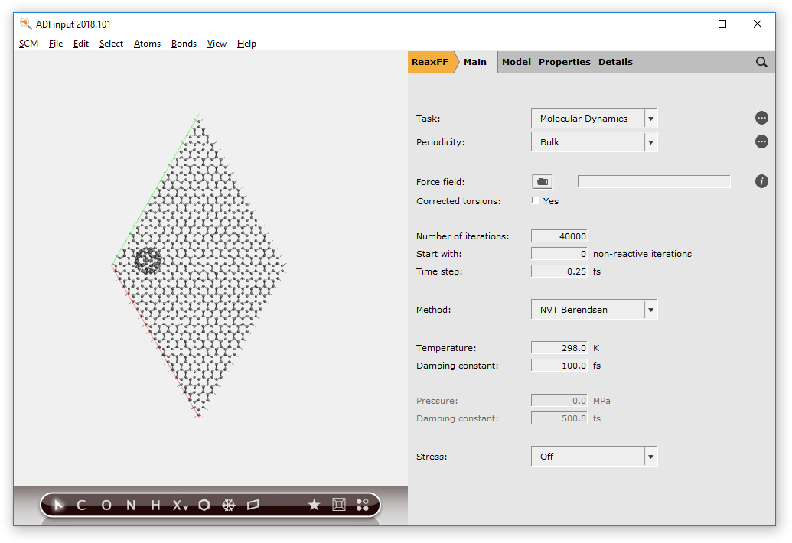Browse force field folder icon

click(542, 182)
